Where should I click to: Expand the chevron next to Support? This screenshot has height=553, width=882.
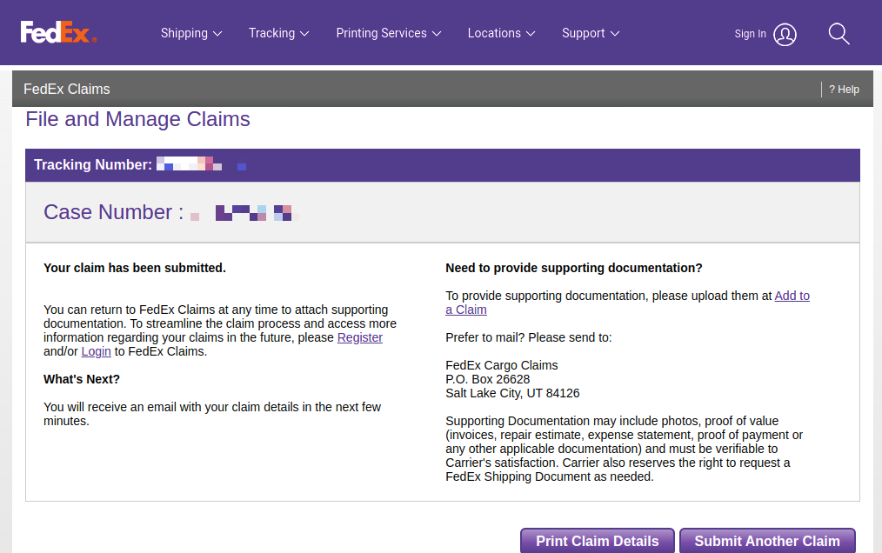pyautogui.click(x=615, y=34)
